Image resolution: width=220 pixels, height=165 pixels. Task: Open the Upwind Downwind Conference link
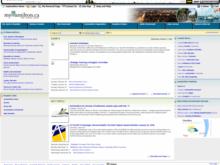click(x=80, y=87)
